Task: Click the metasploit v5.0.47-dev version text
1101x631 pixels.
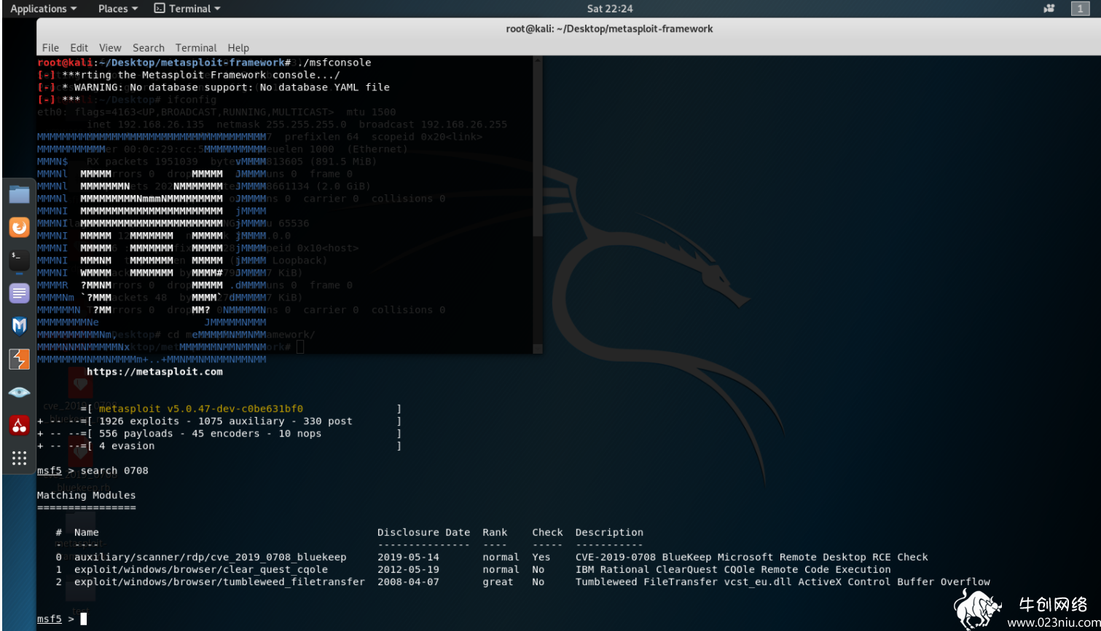Action: point(201,408)
